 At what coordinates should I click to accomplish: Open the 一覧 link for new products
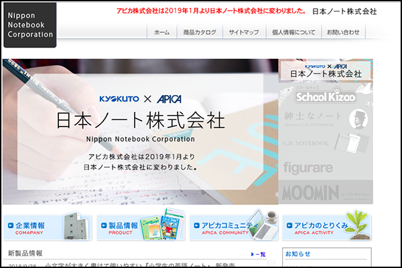259,254
